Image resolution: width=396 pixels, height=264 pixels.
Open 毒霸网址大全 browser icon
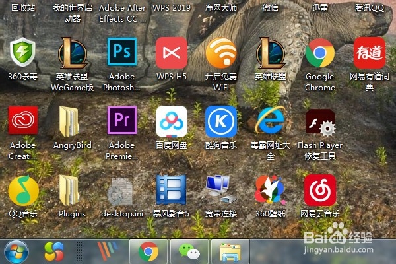point(270,121)
